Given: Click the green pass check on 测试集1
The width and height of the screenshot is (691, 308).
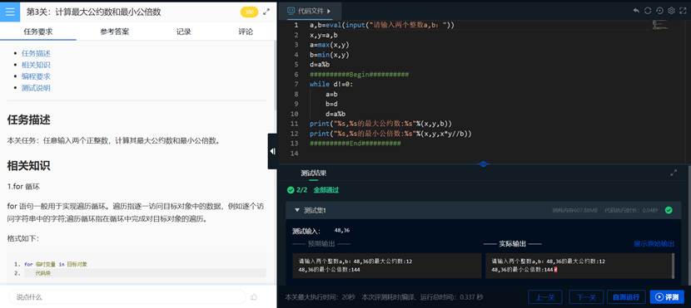Looking at the screenshot, I should pyautogui.click(x=669, y=210).
